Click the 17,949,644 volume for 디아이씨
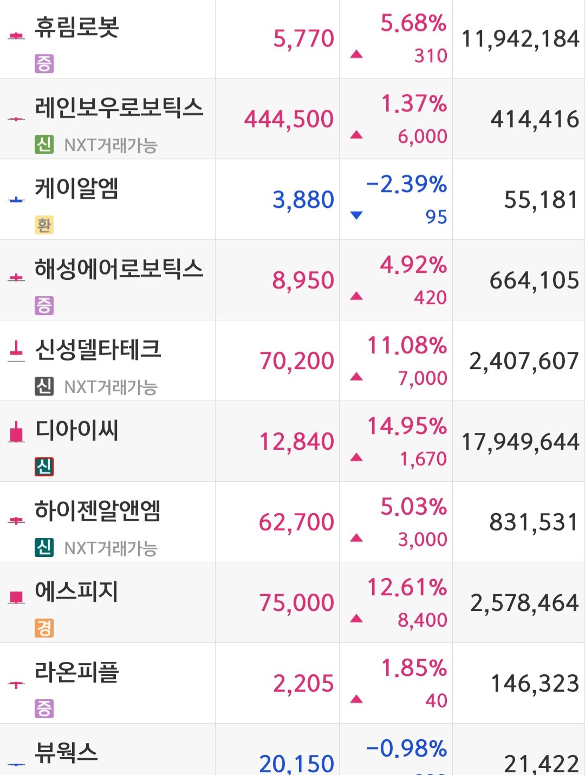 click(520, 442)
